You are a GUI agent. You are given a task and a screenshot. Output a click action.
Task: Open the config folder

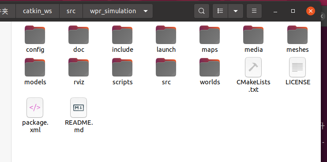[35, 35]
